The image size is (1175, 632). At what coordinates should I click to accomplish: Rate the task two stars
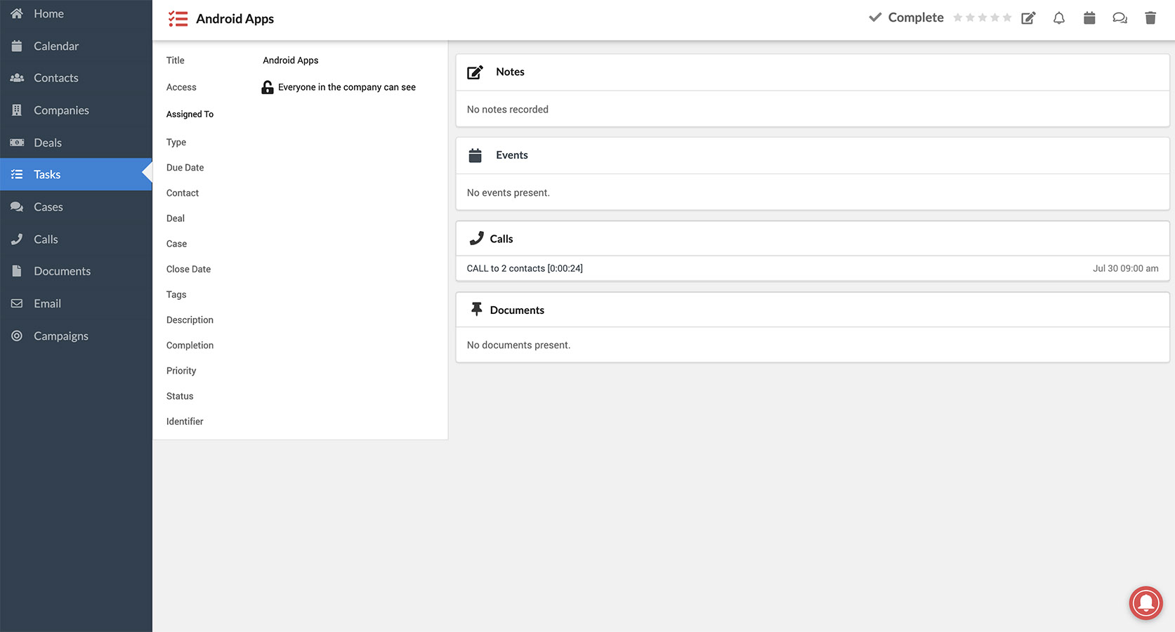click(x=970, y=18)
